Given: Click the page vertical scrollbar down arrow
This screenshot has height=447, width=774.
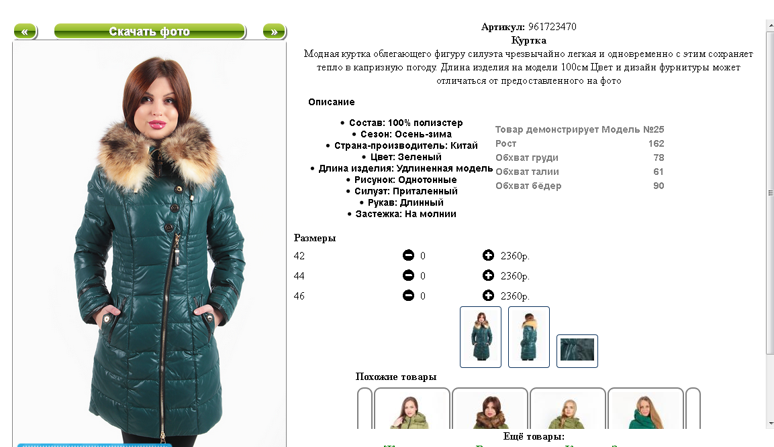Looking at the screenshot, I should point(770,424).
